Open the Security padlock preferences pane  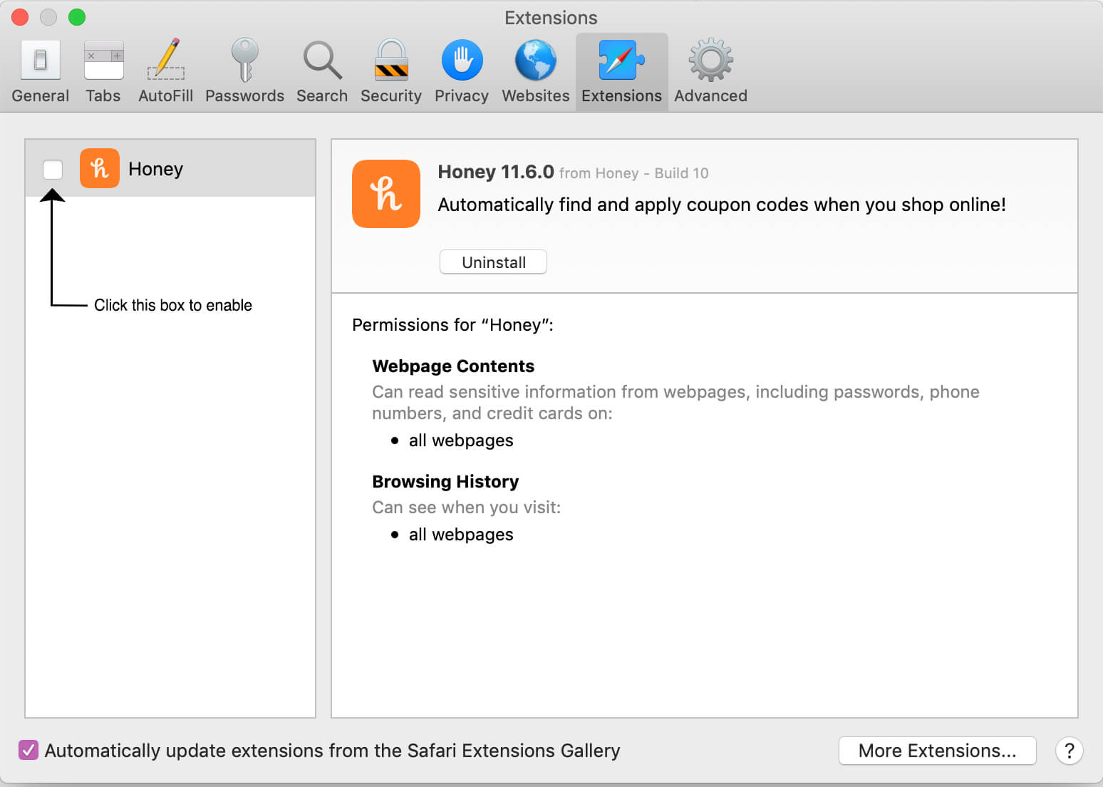[x=391, y=72]
